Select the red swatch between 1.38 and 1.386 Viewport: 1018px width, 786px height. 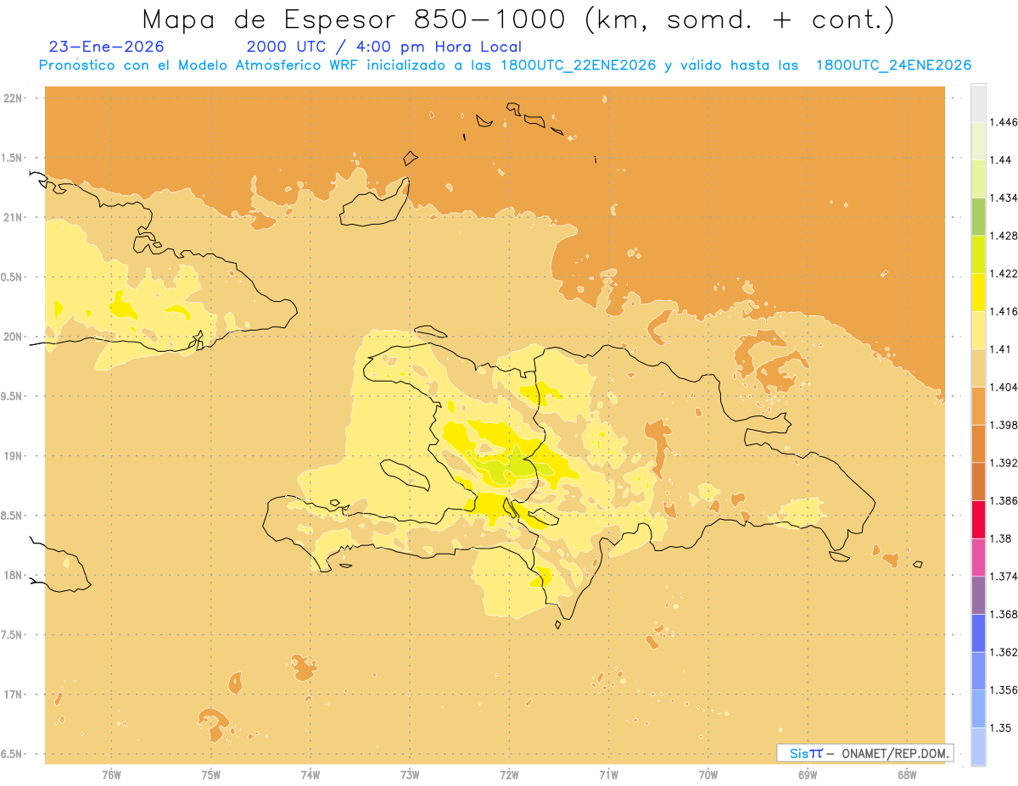click(x=978, y=519)
